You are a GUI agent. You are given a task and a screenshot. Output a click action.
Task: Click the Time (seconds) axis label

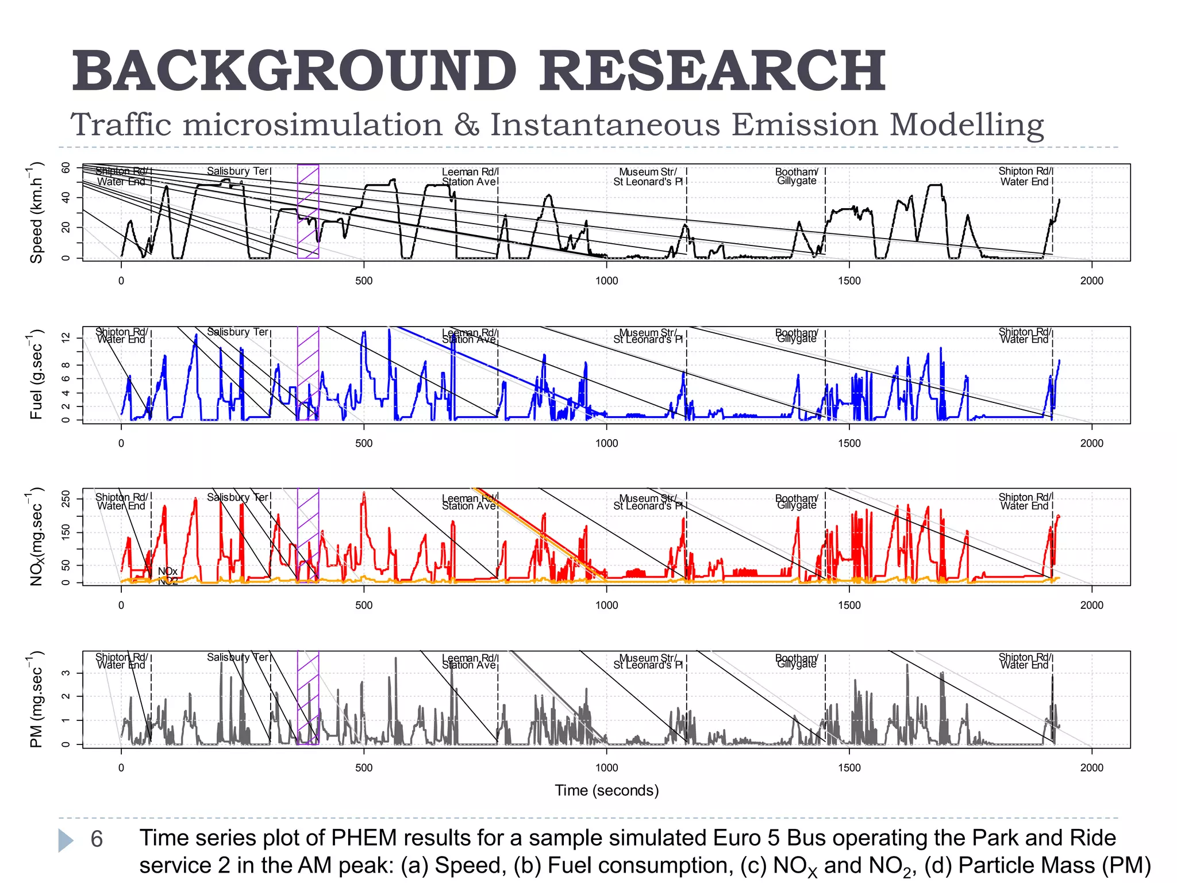click(x=606, y=790)
